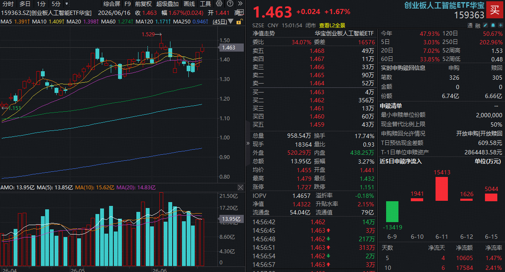The width and height of the screenshot is (505, 272).
Task: Set a price alert with bell icon
Action: 493,25
